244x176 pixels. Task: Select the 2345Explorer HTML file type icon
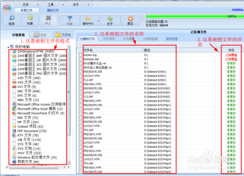coord(15,52)
